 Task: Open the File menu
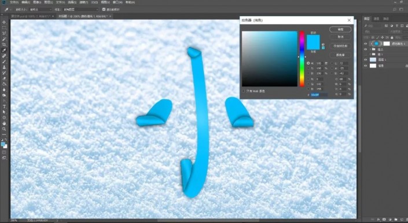click(14, 2)
